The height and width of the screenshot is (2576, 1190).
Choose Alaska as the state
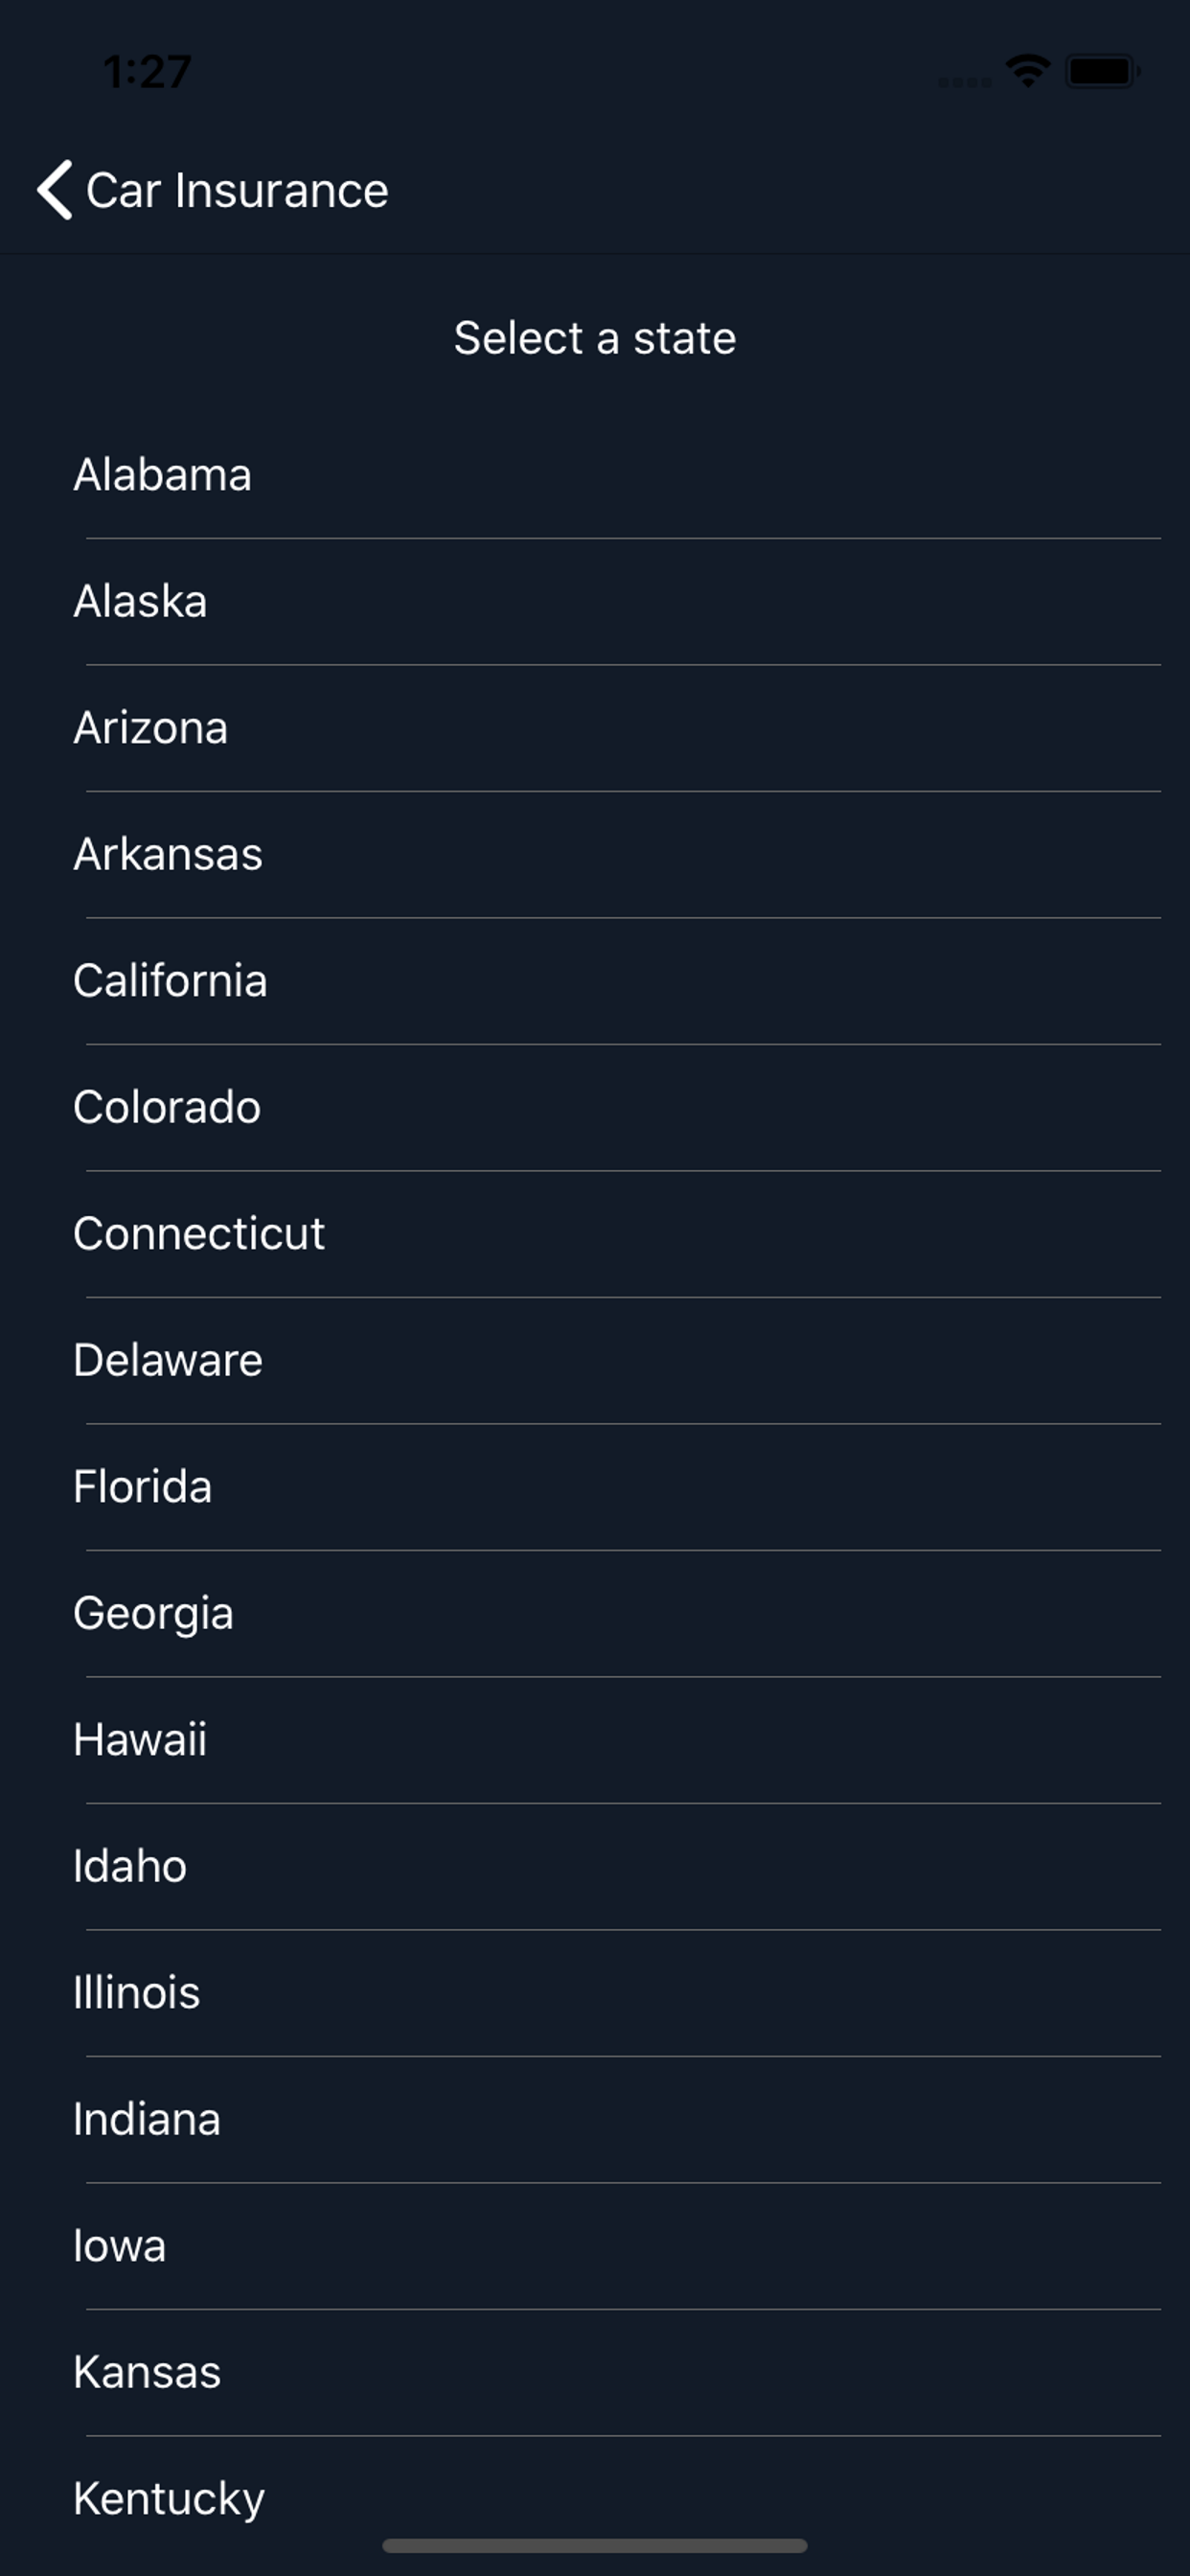pyautogui.click(x=141, y=601)
